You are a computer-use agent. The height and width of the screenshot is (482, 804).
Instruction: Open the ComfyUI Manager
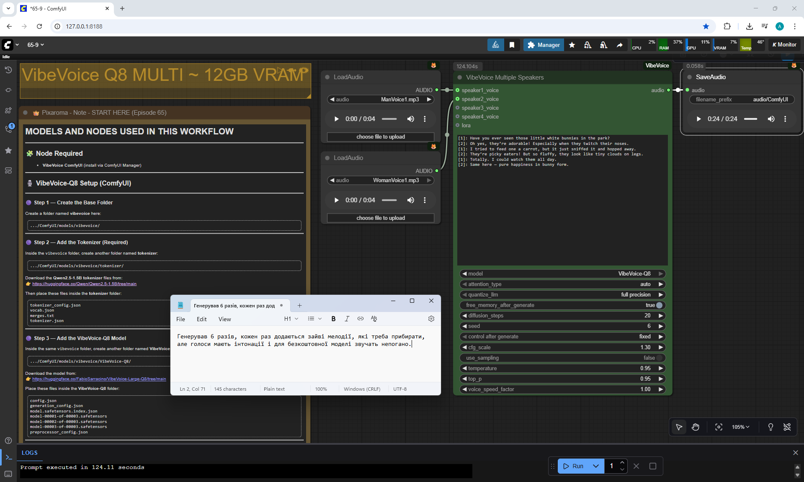coord(544,45)
